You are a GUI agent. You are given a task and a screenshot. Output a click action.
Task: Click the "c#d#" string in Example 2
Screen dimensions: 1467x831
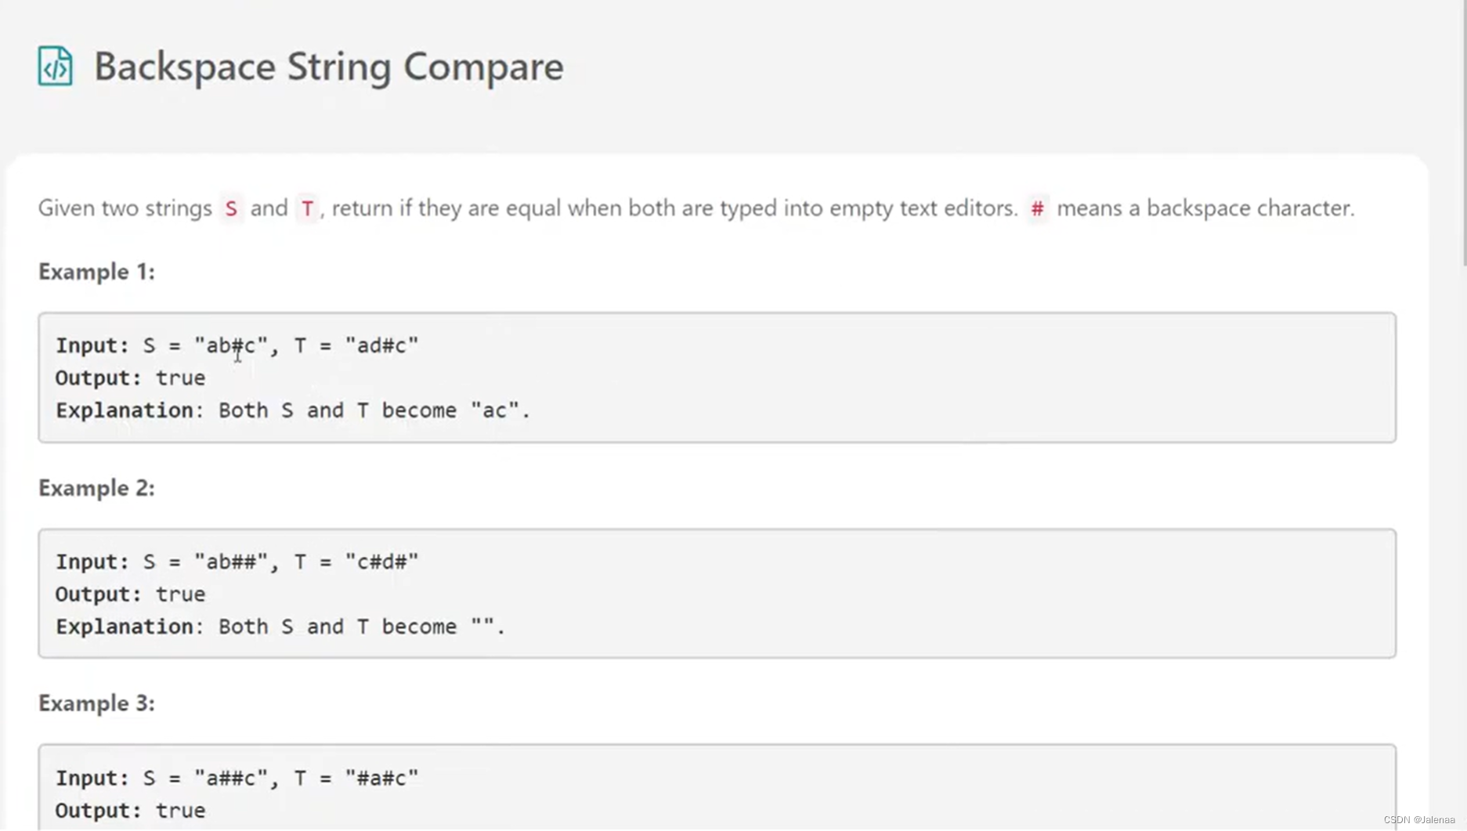click(382, 562)
